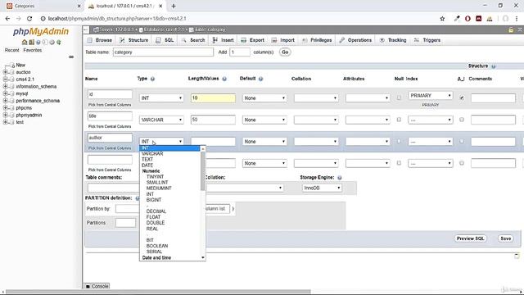Open the Browse tab
The width and height of the screenshot is (524, 295).
coord(100,40)
